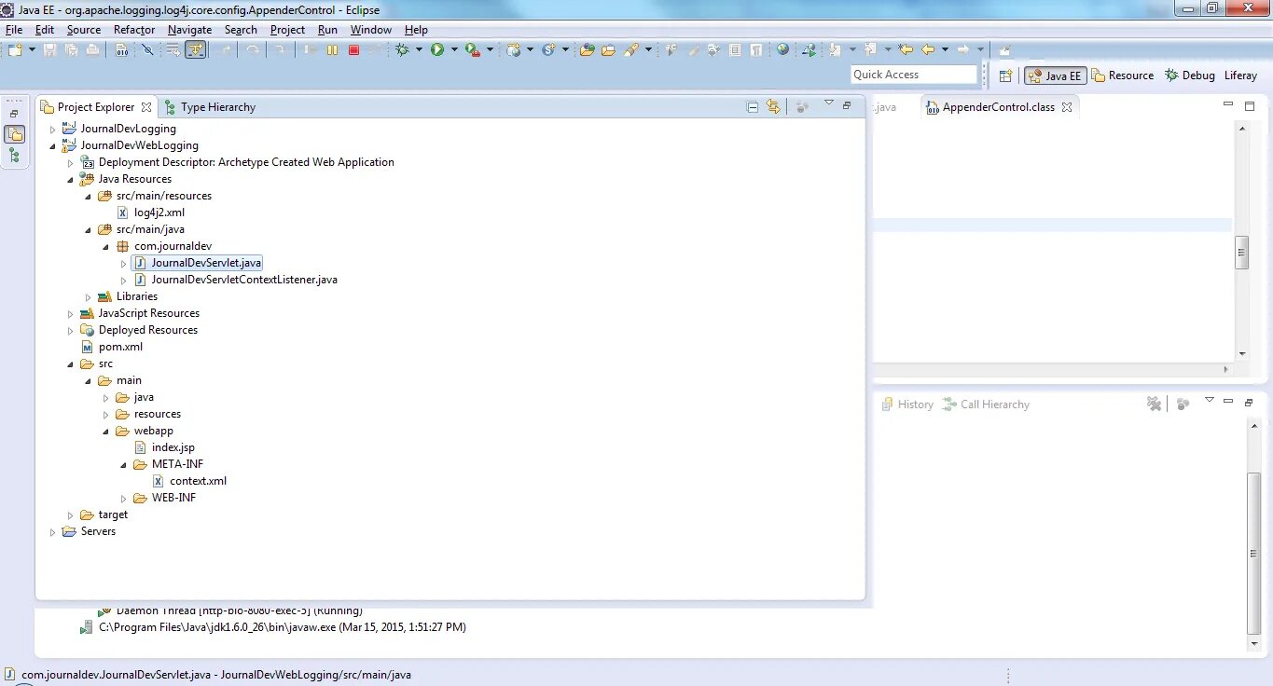This screenshot has width=1273, height=686.
Task: Click the Skip All Breakpoints icon
Action: [x=147, y=49]
